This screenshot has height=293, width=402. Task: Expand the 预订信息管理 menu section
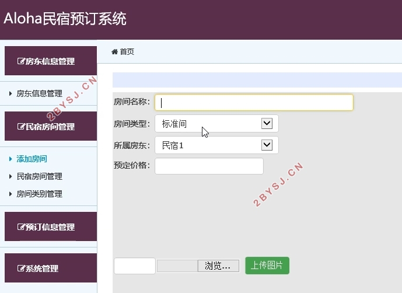point(50,227)
